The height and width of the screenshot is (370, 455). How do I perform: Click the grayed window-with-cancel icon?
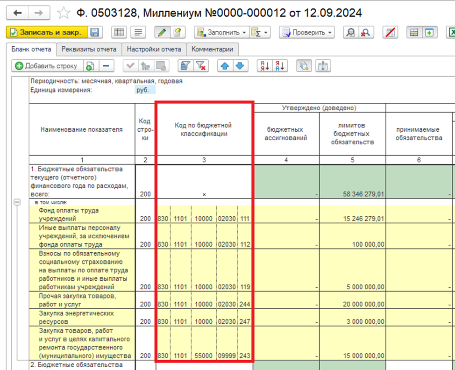pos(161,66)
